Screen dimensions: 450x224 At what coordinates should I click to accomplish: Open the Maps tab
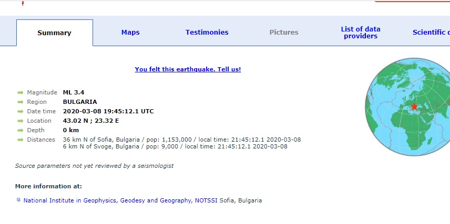[130, 33]
